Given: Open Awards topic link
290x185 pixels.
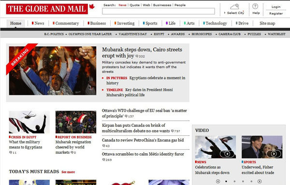Looking at the screenshot, I should [x=178, y=34].
